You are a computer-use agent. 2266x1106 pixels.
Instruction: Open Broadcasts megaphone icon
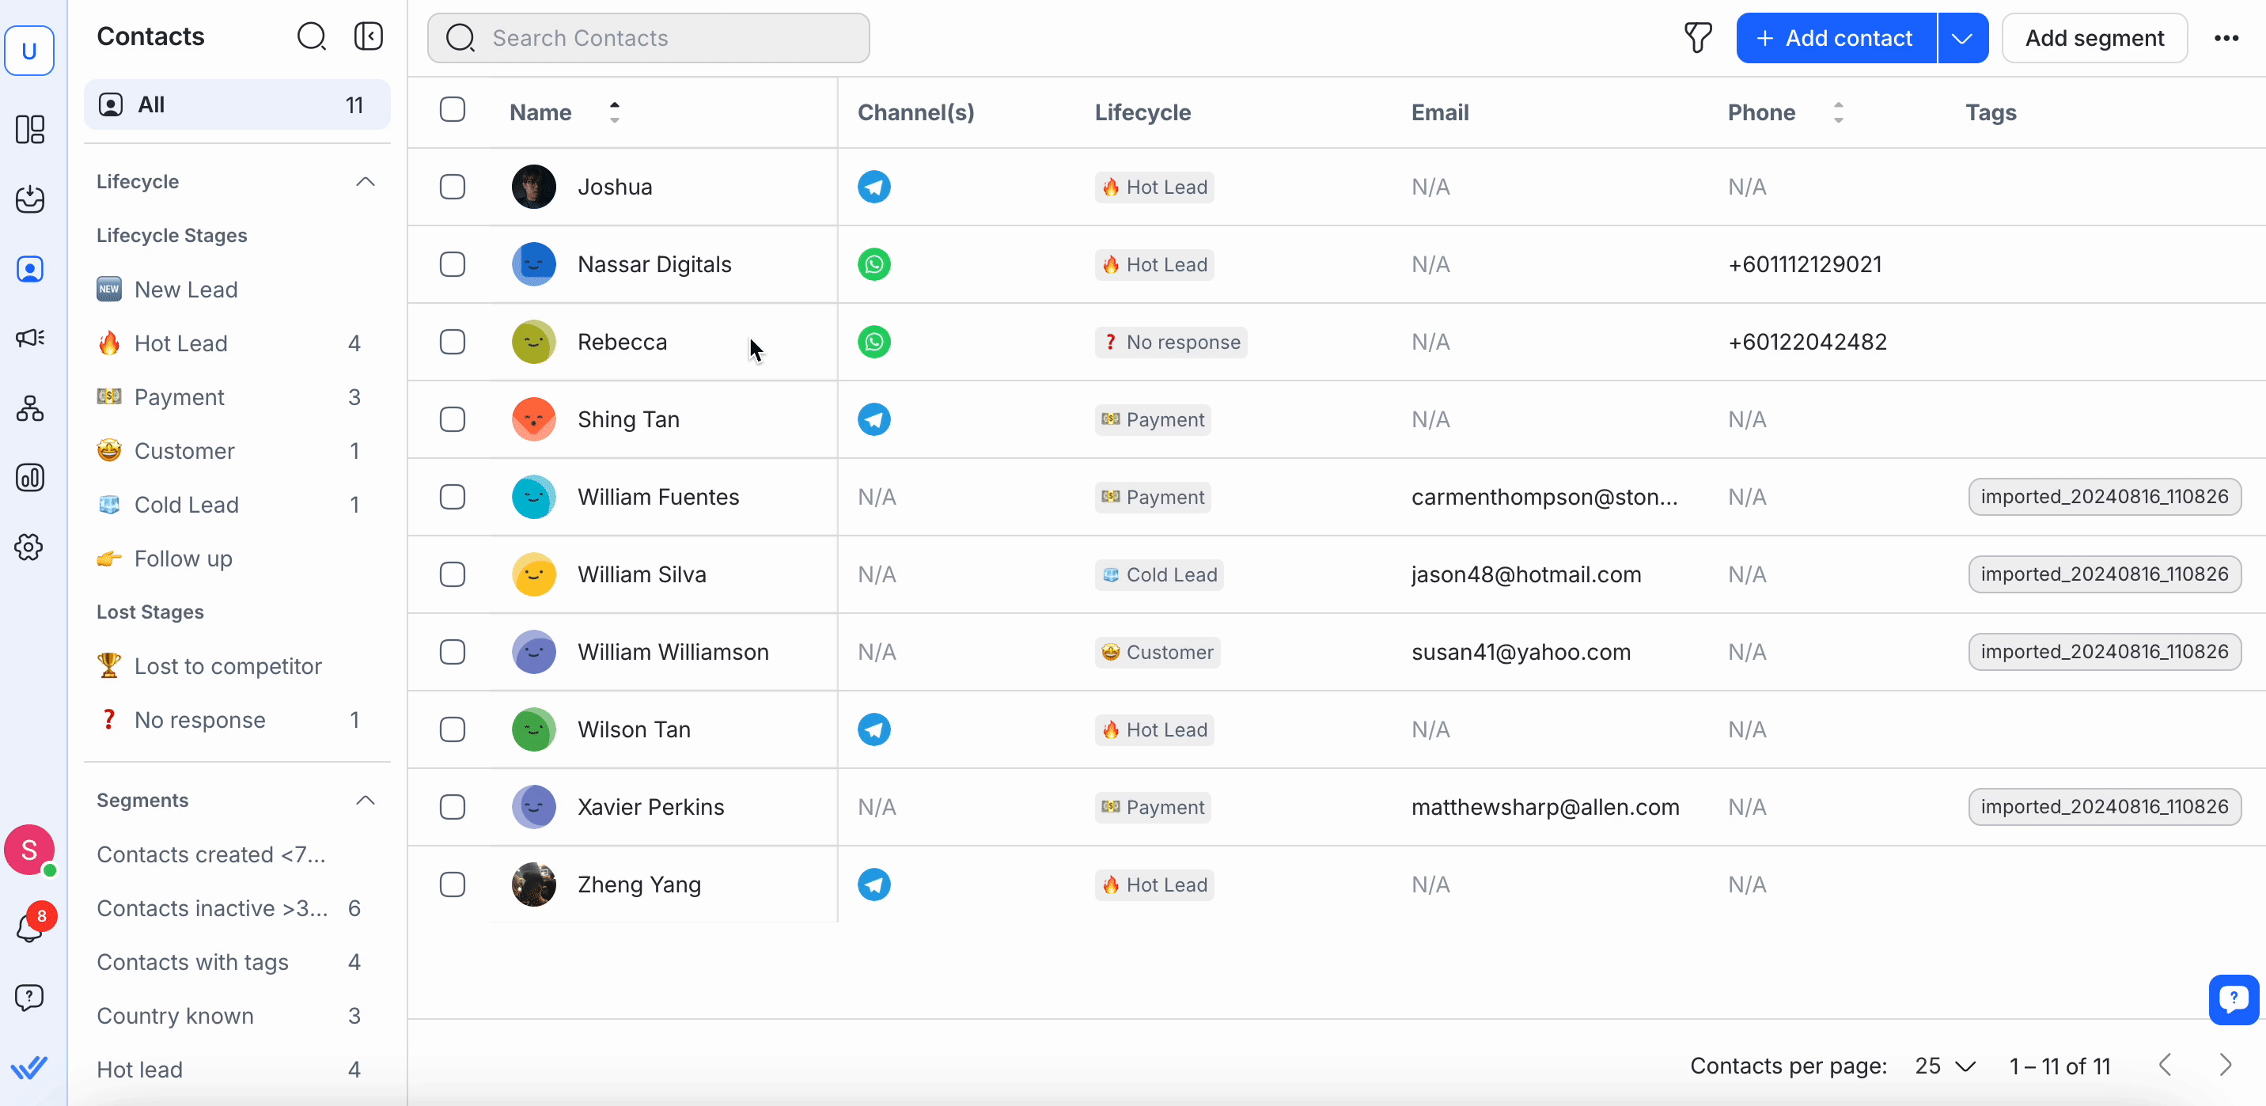tap(30, 338)
